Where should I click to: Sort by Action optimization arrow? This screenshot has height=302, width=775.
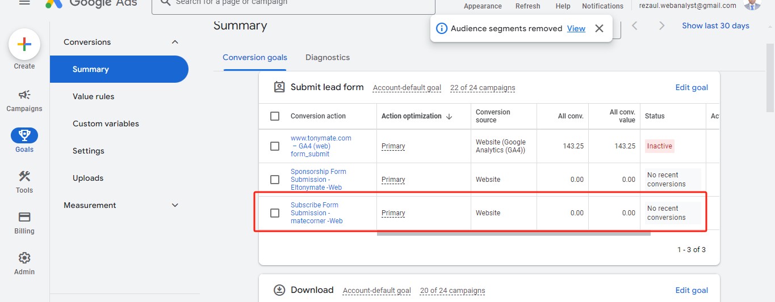click(x=449, y=116)
